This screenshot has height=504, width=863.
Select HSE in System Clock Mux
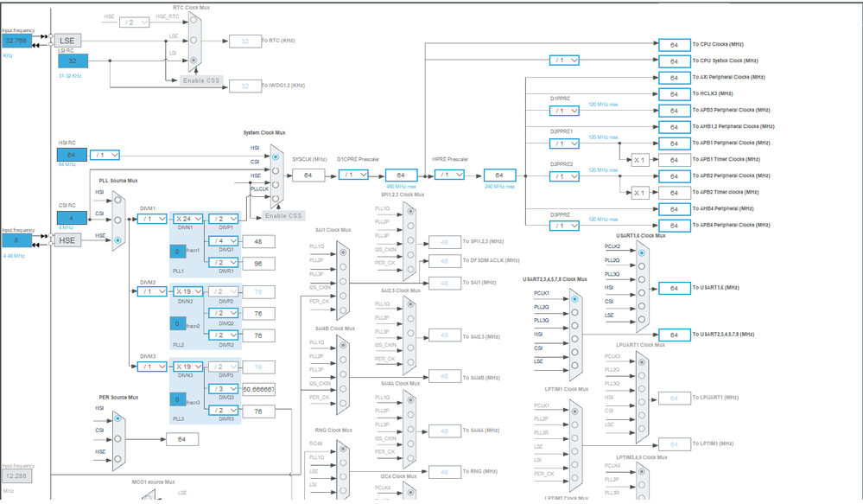(x=276, y=184)
